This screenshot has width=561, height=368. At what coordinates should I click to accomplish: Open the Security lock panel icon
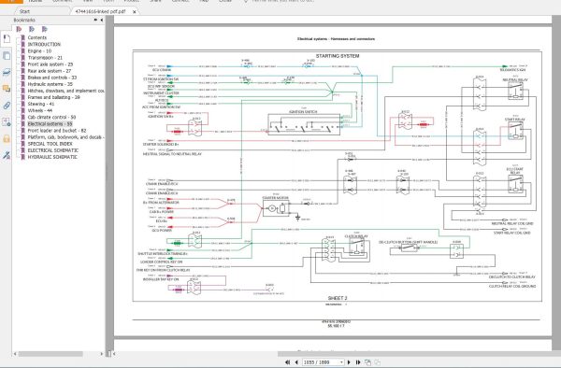tap(7, 138)
